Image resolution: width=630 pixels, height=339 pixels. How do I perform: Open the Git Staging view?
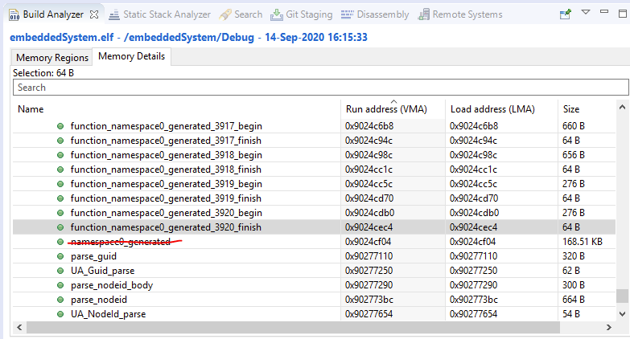click(x=302, y=14)
